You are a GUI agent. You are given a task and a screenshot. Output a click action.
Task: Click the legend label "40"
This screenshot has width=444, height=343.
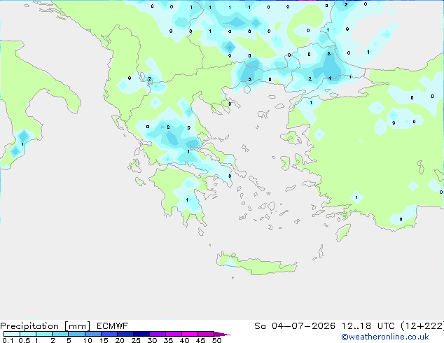184,340
